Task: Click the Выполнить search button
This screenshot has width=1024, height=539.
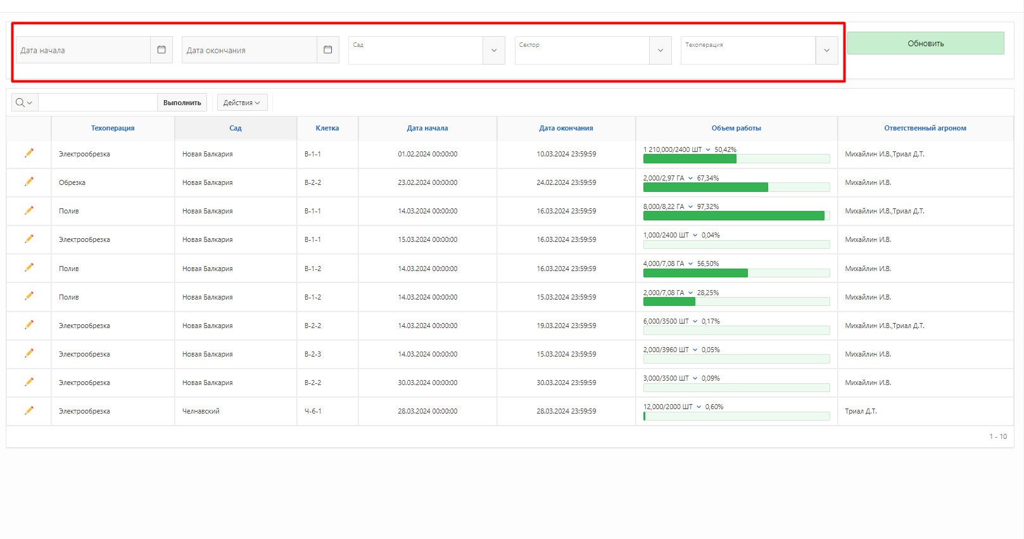Action: tap(182, 103)
